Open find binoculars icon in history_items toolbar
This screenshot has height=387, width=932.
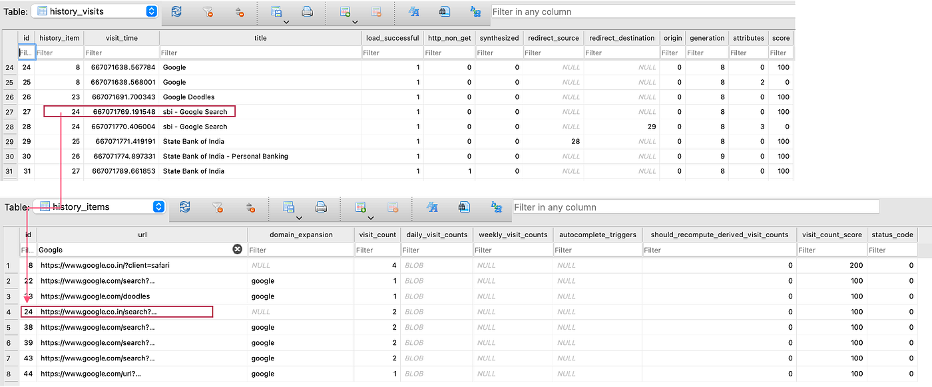point(463,207)
